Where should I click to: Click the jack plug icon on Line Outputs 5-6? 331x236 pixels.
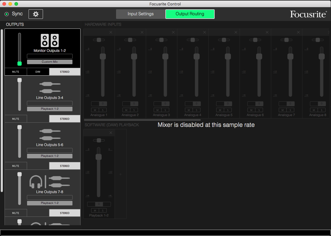pyautogui.click(x=49, y=134)
